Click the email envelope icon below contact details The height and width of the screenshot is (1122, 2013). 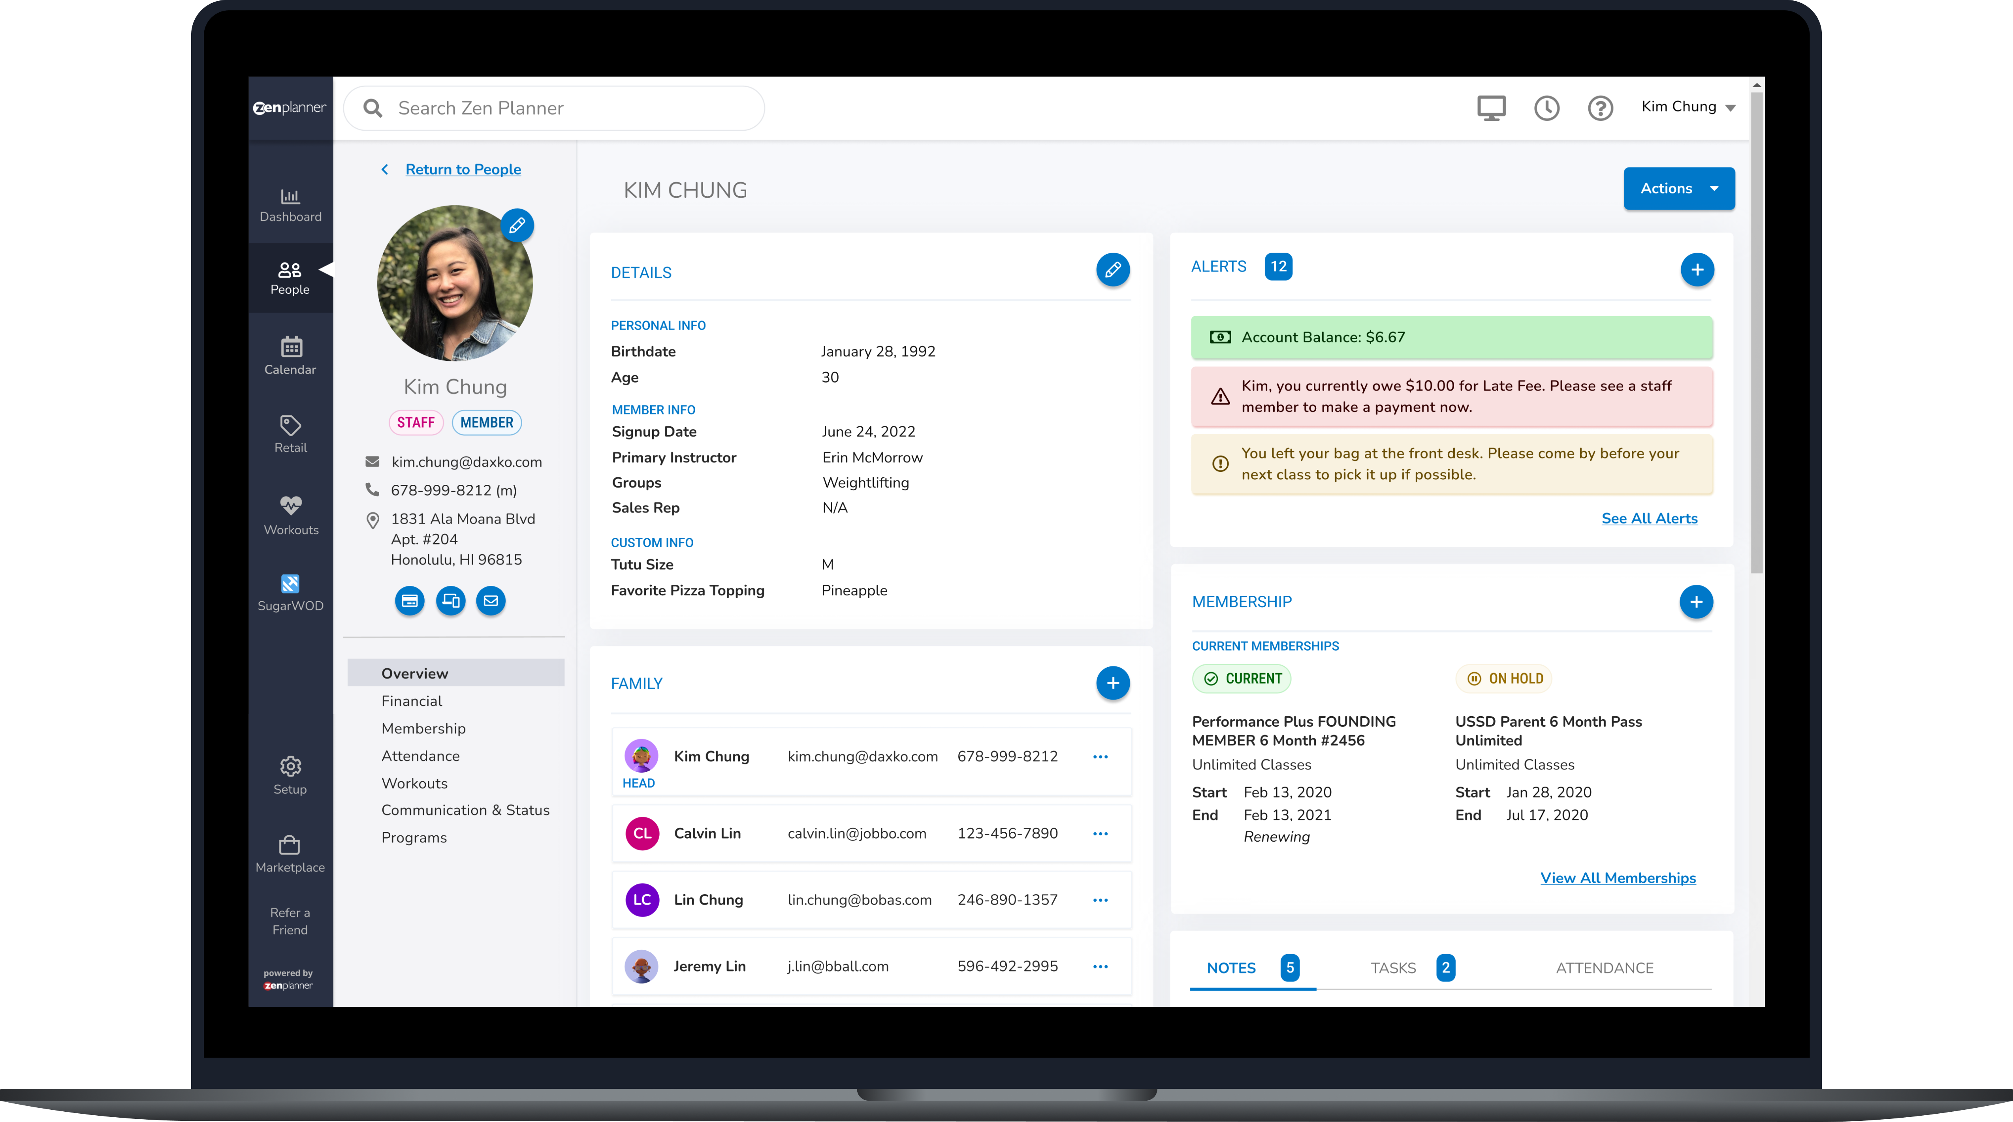(x=491, y=600)
